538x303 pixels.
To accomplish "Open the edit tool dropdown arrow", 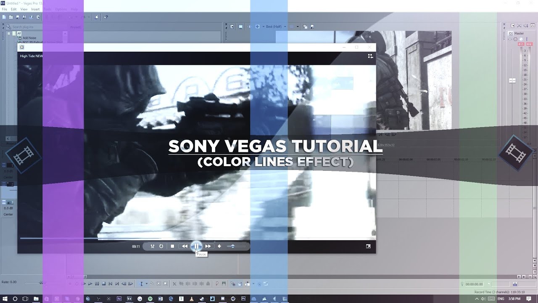I will coord(147,284).
